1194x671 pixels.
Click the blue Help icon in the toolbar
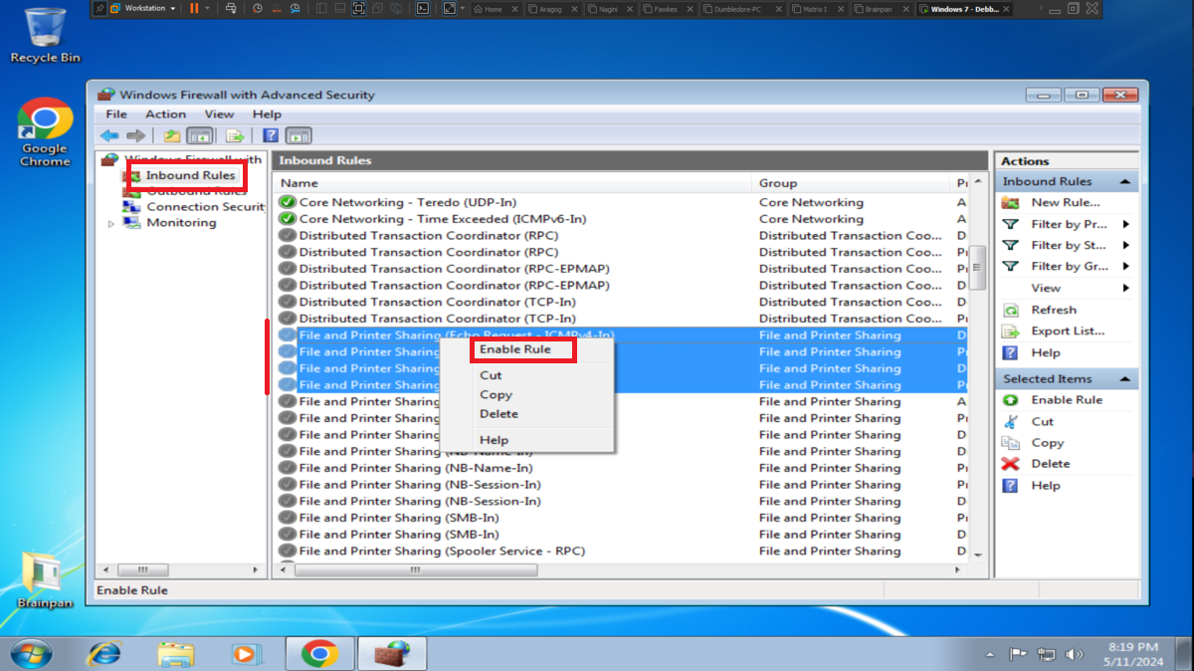pyautogui.click(x=271, y=135)
